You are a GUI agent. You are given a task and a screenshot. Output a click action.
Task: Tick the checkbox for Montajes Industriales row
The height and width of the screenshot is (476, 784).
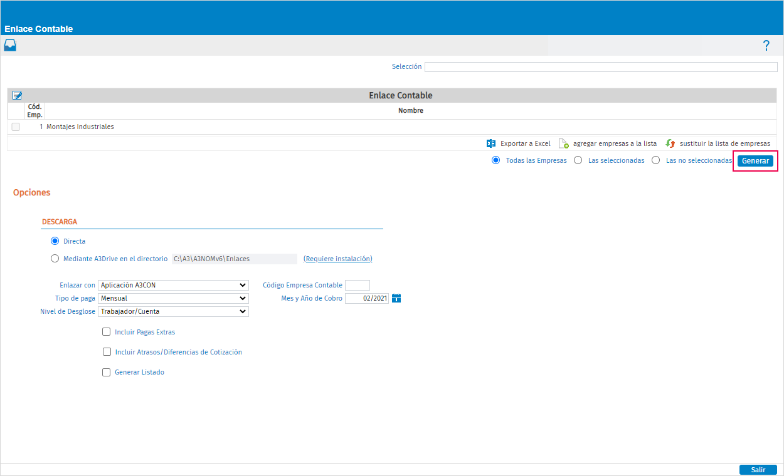[16, 127]
